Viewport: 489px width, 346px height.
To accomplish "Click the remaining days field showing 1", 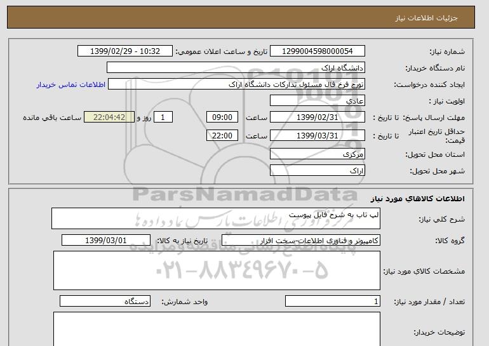I will point(163,117).
